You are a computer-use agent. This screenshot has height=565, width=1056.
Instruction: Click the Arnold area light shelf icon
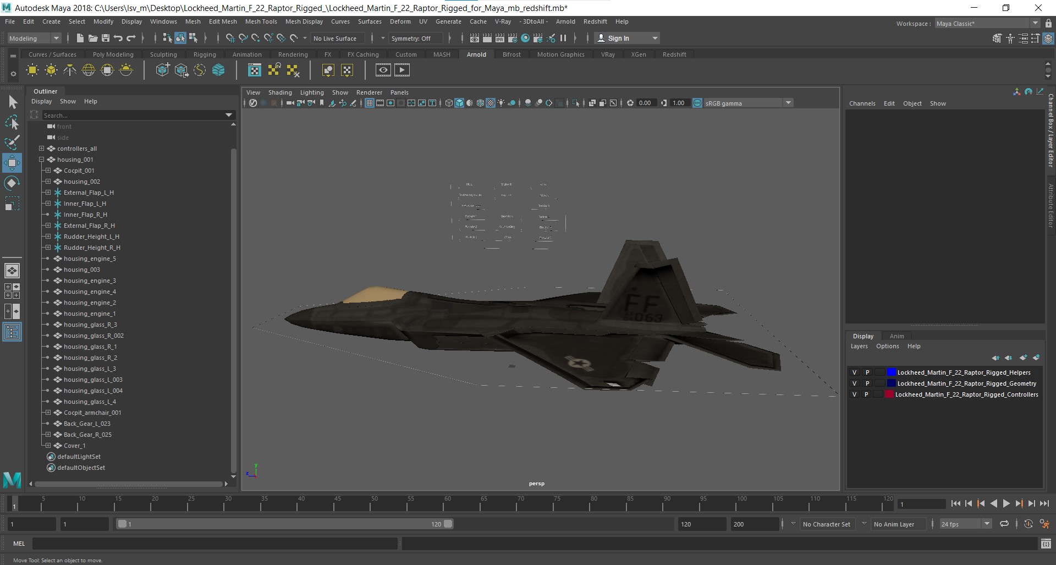coord(32,70)
